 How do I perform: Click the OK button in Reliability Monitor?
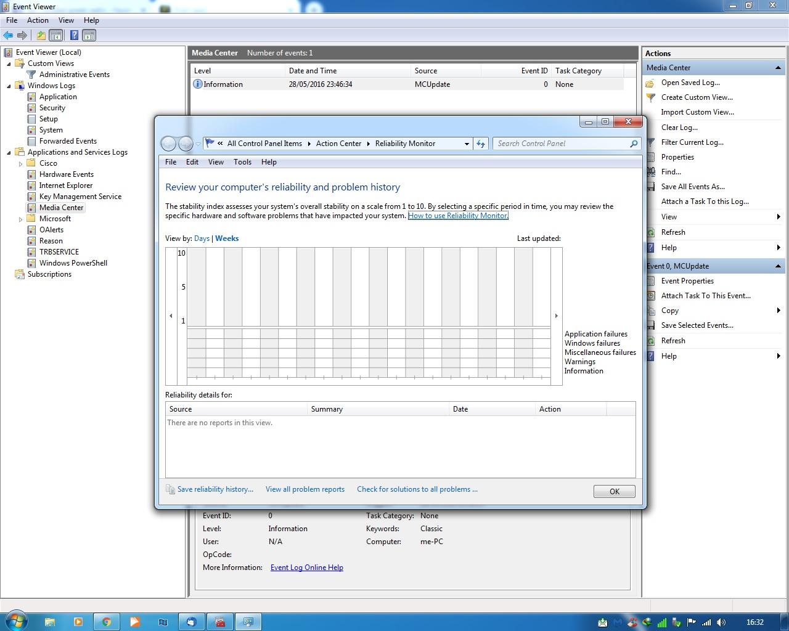(614, 491)
